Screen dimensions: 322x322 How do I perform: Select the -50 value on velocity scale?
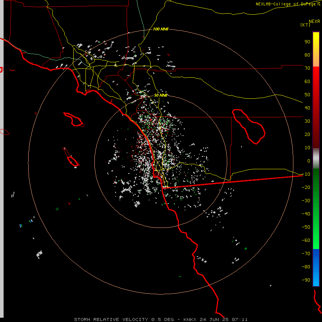(x=306, y=227)
